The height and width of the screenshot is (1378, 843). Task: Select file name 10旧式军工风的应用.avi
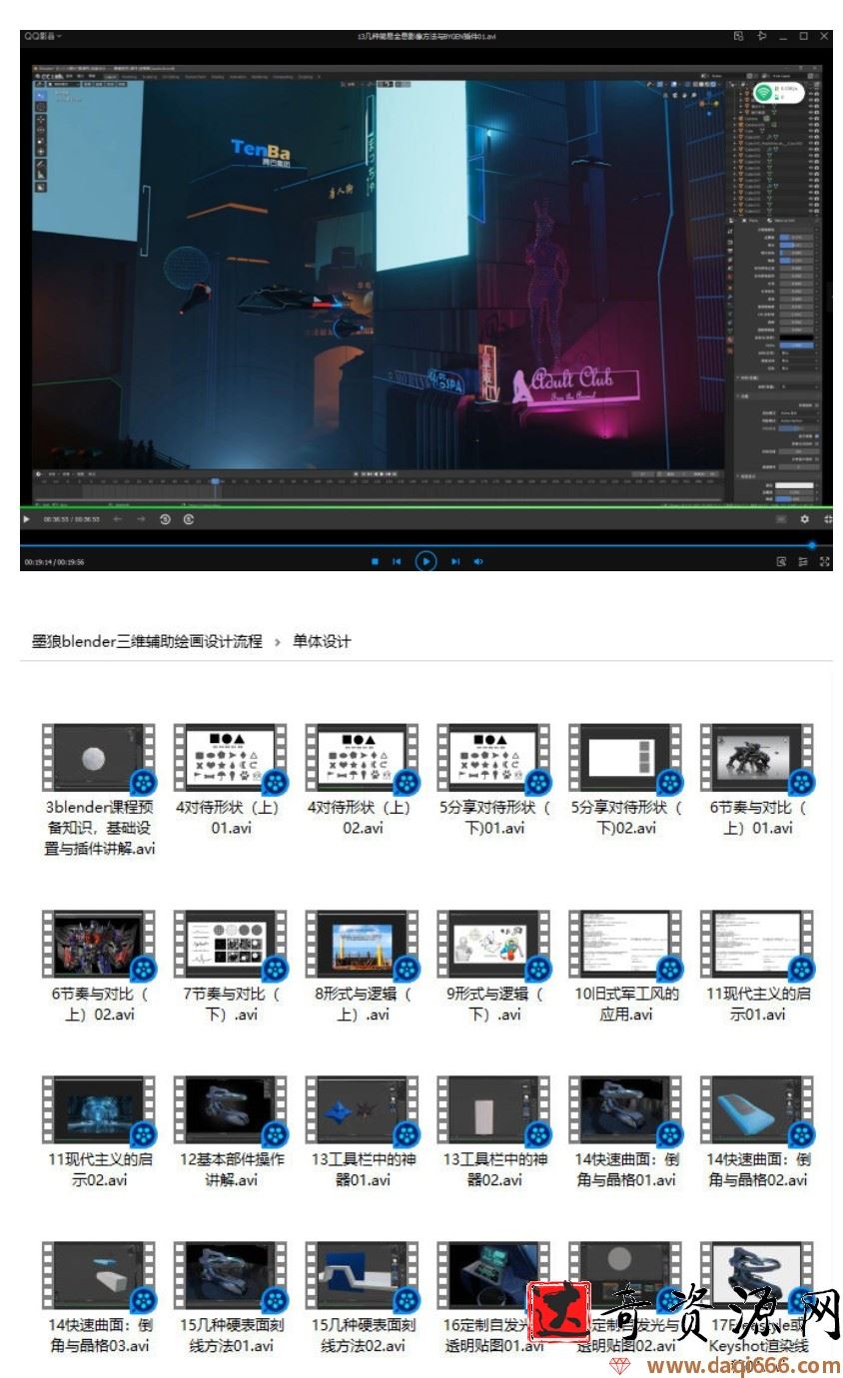click(625, 1004)
